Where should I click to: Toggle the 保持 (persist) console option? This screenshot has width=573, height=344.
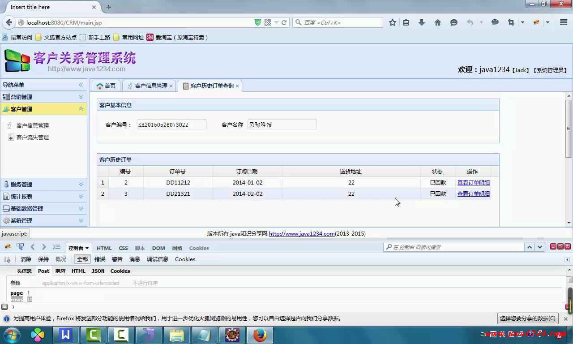tap(43, 259)
